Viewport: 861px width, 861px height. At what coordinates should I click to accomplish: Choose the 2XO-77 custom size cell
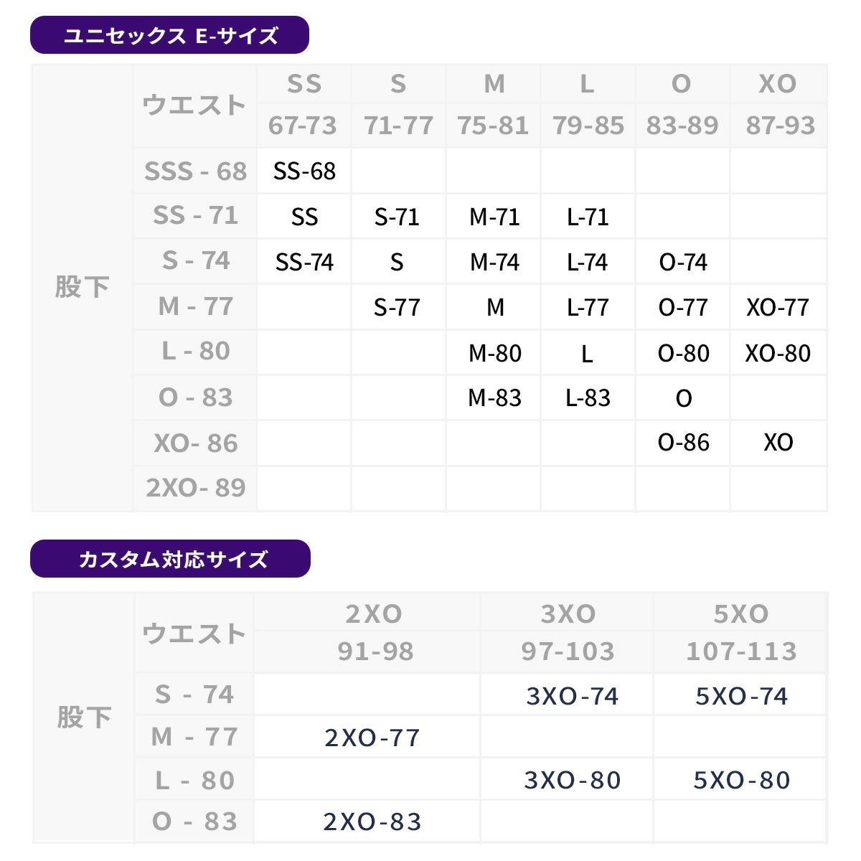pyautogui.click(x=372, y=738)
